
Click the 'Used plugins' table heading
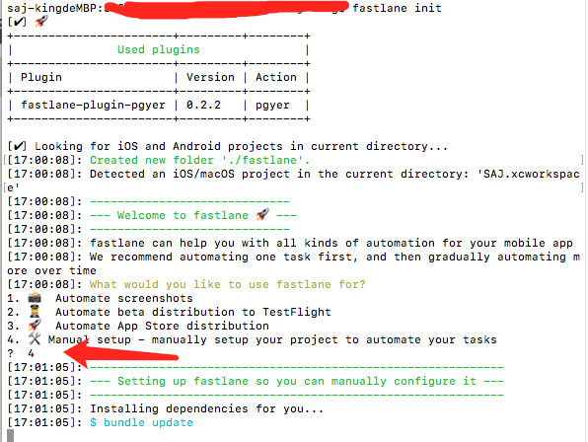click(158, 49)
